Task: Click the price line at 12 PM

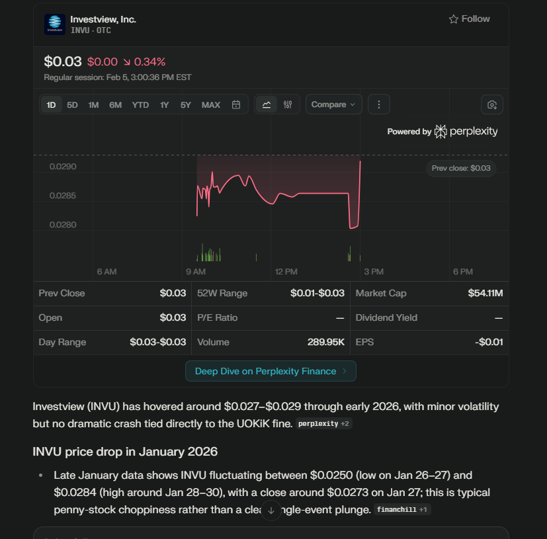Action: (x=286, y=196)
